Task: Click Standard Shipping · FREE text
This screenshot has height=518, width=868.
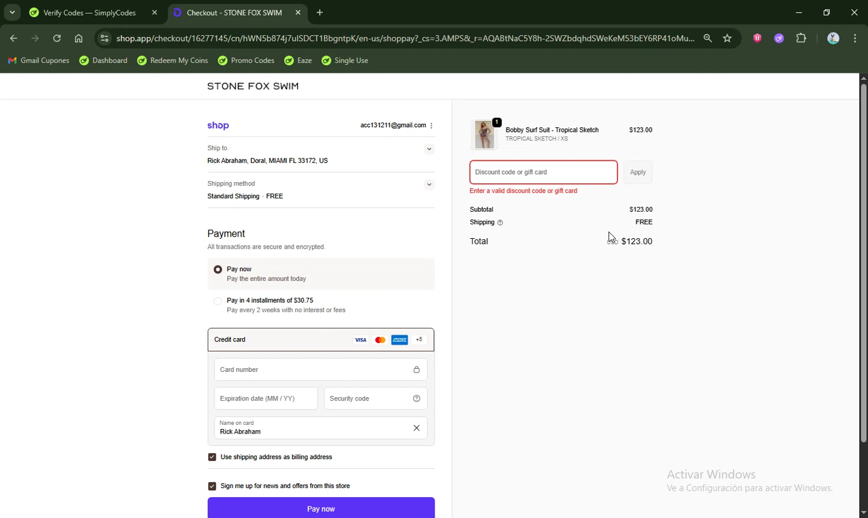Action: pos(245,197)
